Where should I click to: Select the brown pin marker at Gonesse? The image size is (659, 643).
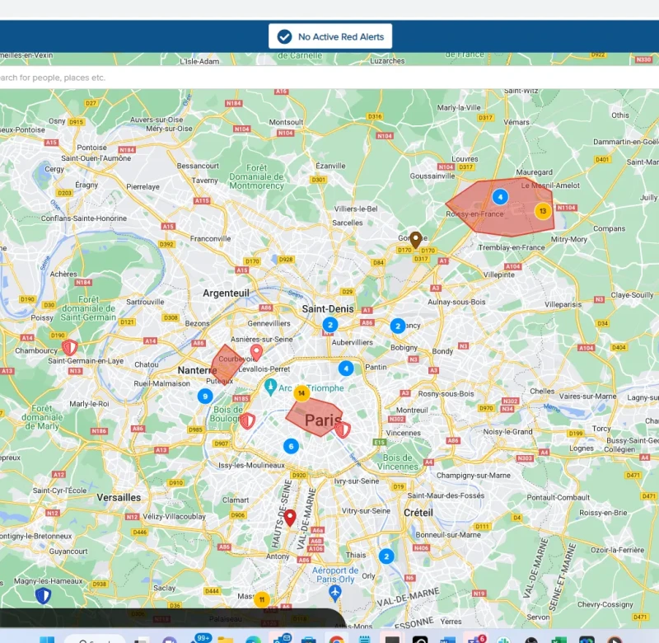416,240
